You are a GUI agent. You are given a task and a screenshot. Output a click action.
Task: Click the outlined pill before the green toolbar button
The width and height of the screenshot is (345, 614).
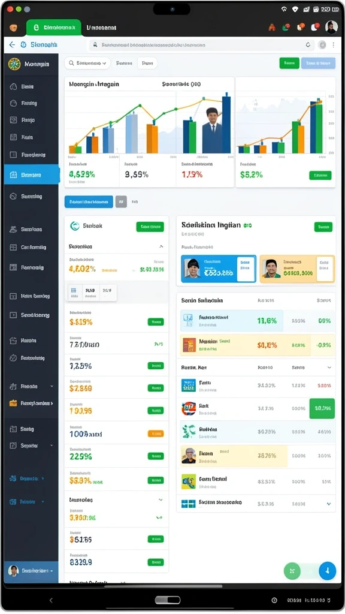[x=147, y=63]
